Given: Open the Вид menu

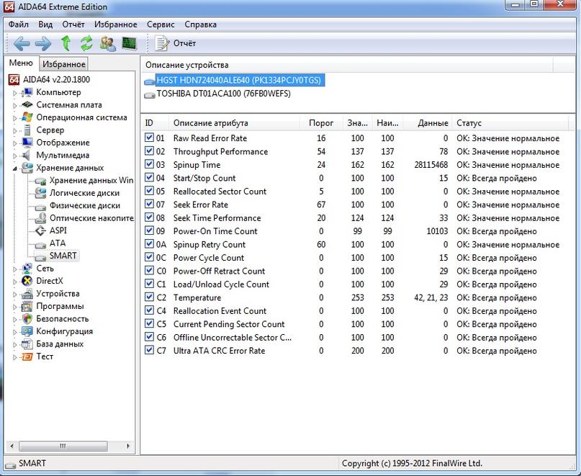Looking at the screenshot, I should click(45, 24).
